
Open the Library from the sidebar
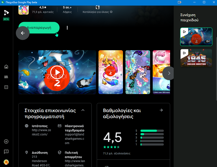[x=6, y=77]
